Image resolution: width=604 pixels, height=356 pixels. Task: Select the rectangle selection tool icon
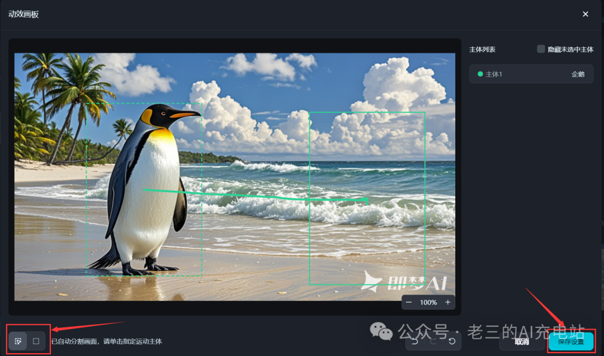(x=36, y=341)
